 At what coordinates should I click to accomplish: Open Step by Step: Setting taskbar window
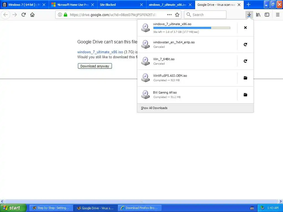point(51,208)
